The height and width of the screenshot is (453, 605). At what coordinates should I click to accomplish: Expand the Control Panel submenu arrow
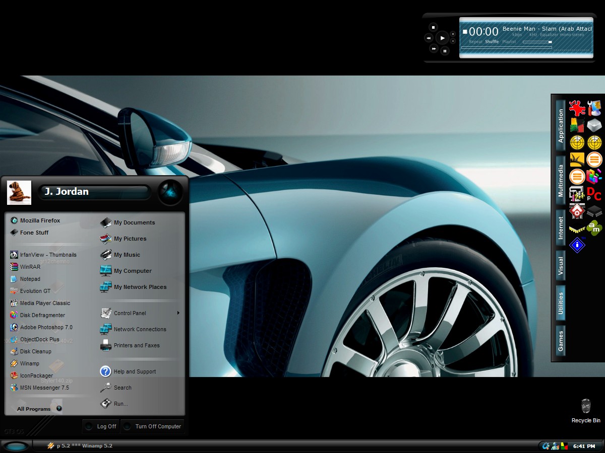178,313
